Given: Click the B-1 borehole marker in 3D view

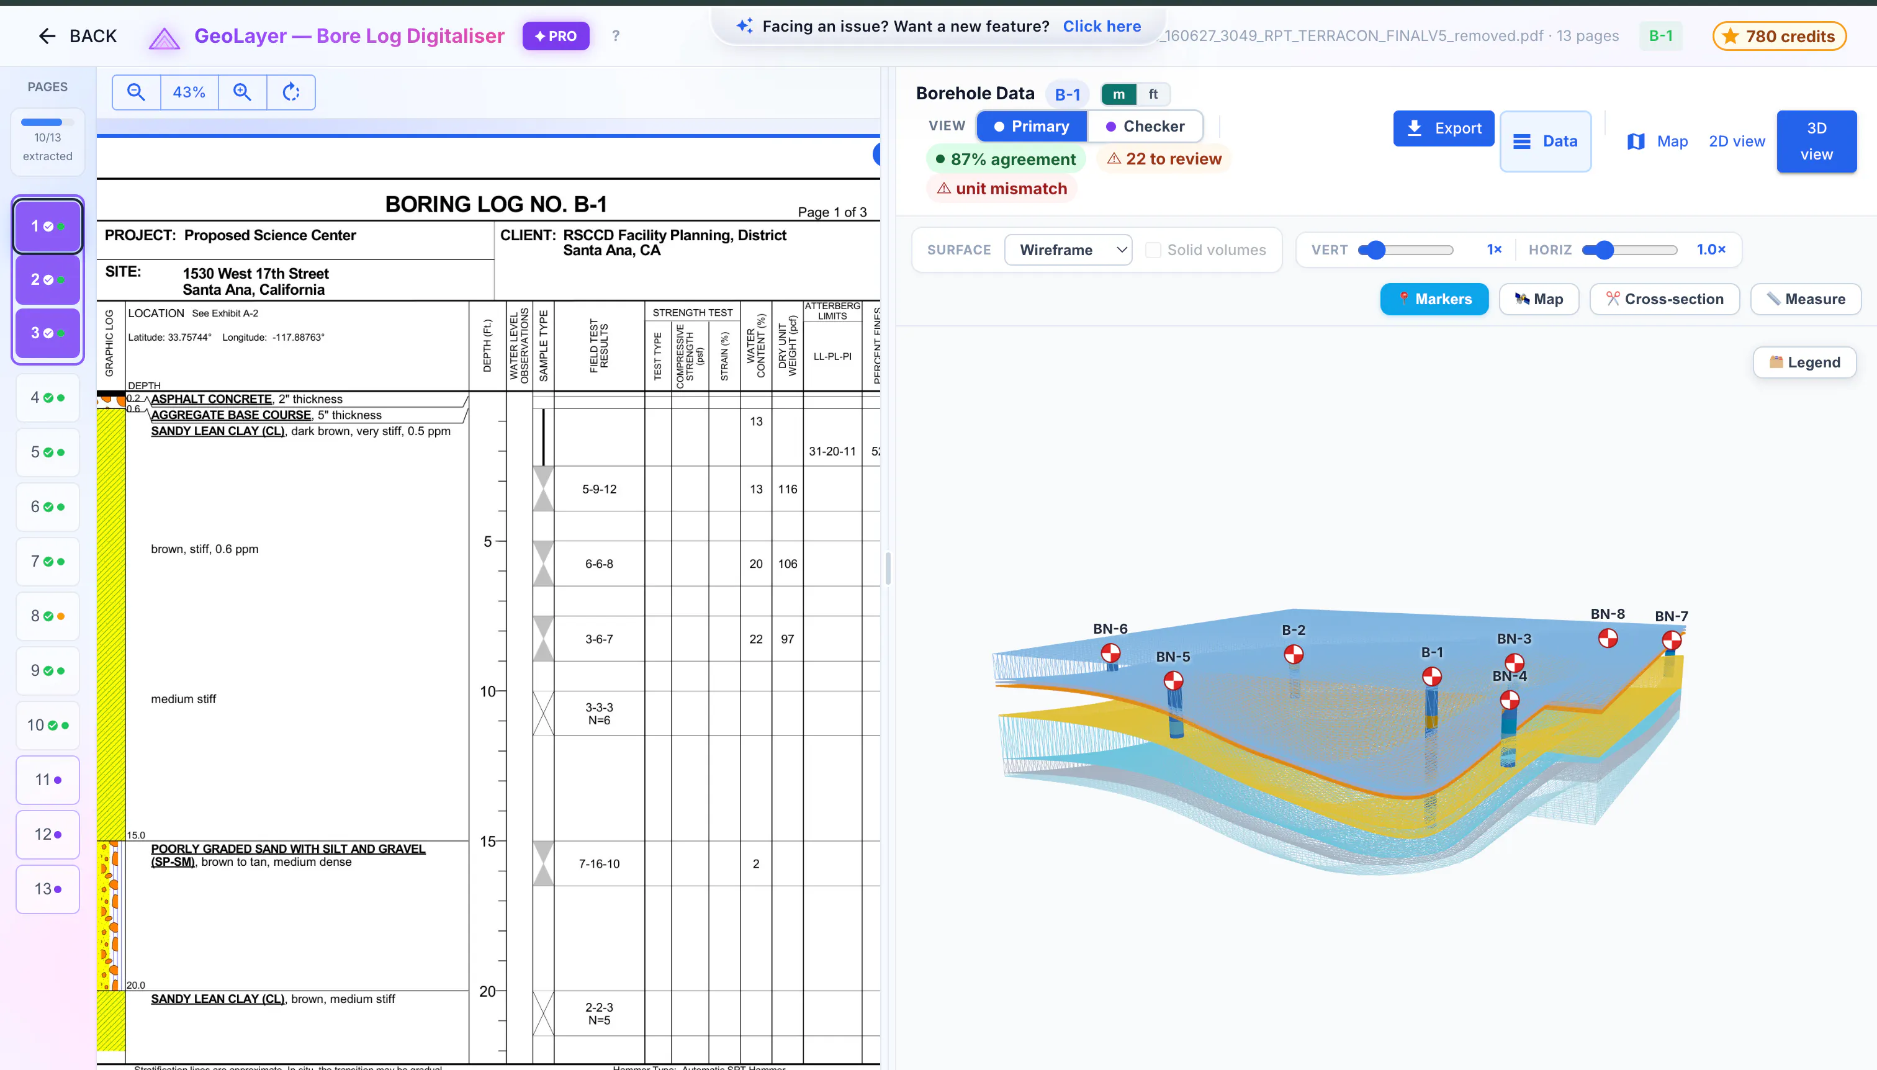Looking at the screenshot, I should point(1431,676).
